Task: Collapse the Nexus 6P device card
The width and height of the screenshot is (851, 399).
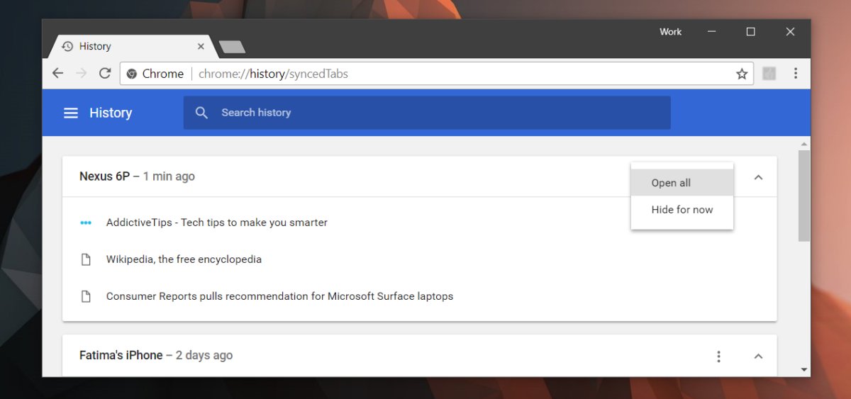Action: (x=758, y=177)
